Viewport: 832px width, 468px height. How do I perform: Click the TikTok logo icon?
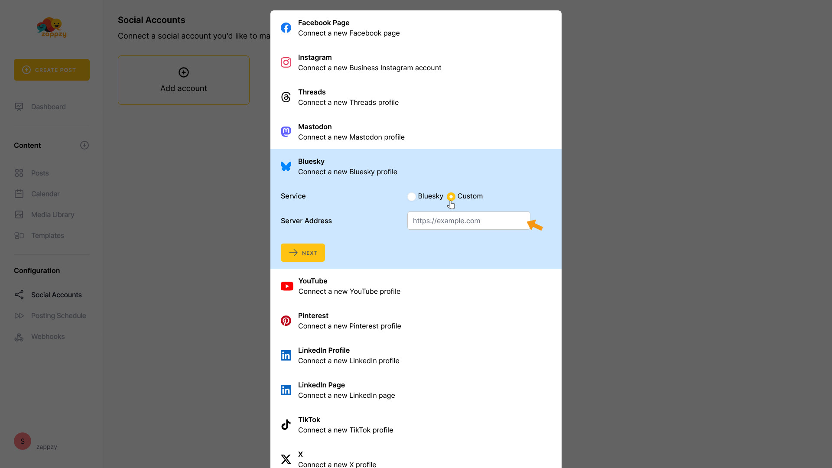point(286,425)
